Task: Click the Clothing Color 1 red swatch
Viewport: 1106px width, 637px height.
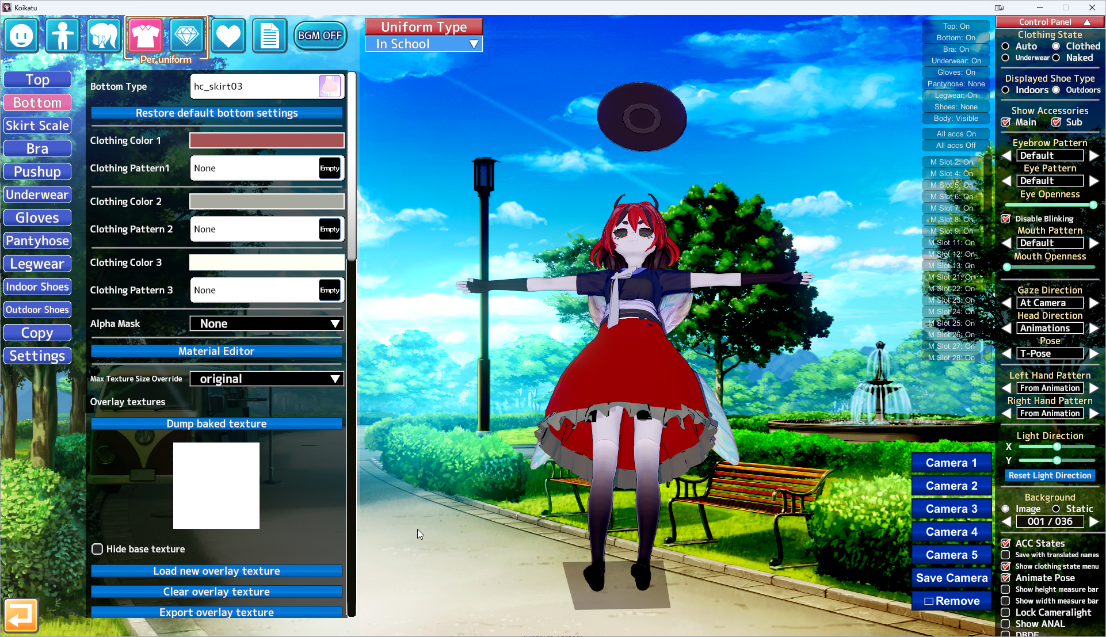Action: [267, 140]
